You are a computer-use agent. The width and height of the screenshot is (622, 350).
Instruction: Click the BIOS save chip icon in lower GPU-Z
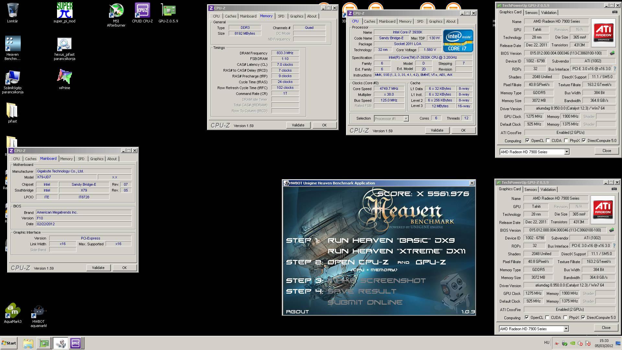coord(612,230)
